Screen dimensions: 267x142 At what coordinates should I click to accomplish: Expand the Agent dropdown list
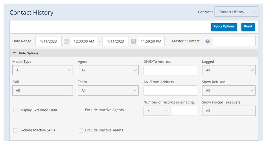click(x=108, y=70)
